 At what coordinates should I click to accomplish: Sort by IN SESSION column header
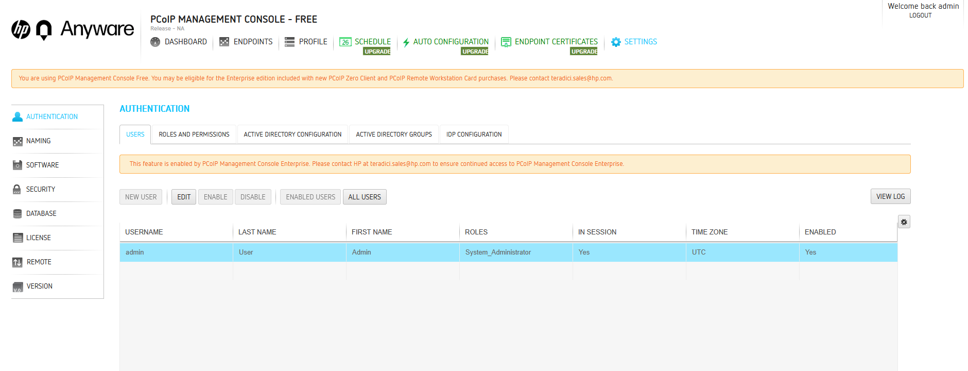629,232
